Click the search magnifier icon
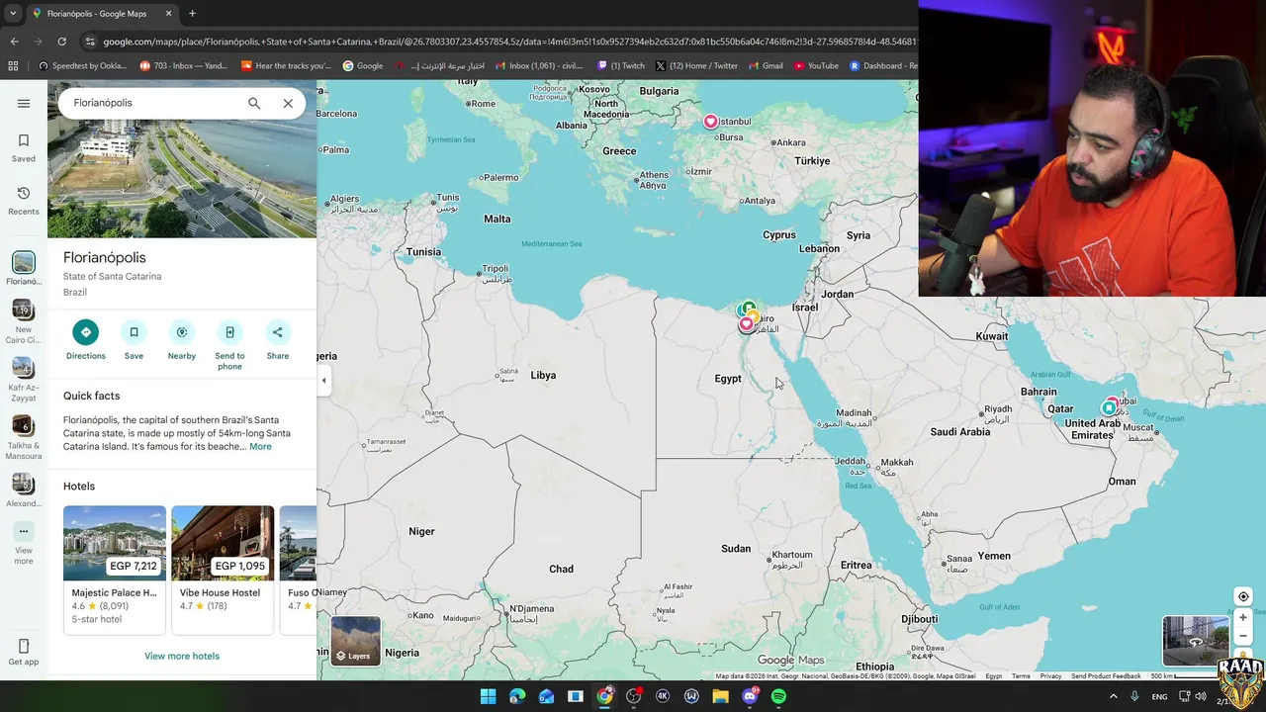This screenshot has width=1266, height=712. coord(254,103)
